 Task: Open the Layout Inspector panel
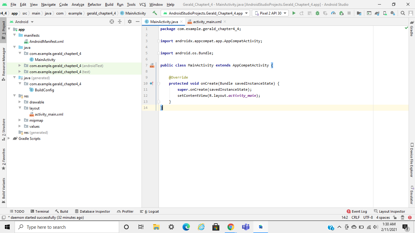[389, 211]
